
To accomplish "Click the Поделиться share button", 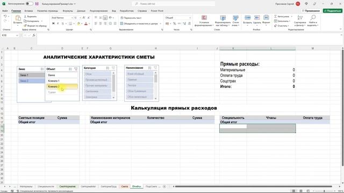I will 333,11.
